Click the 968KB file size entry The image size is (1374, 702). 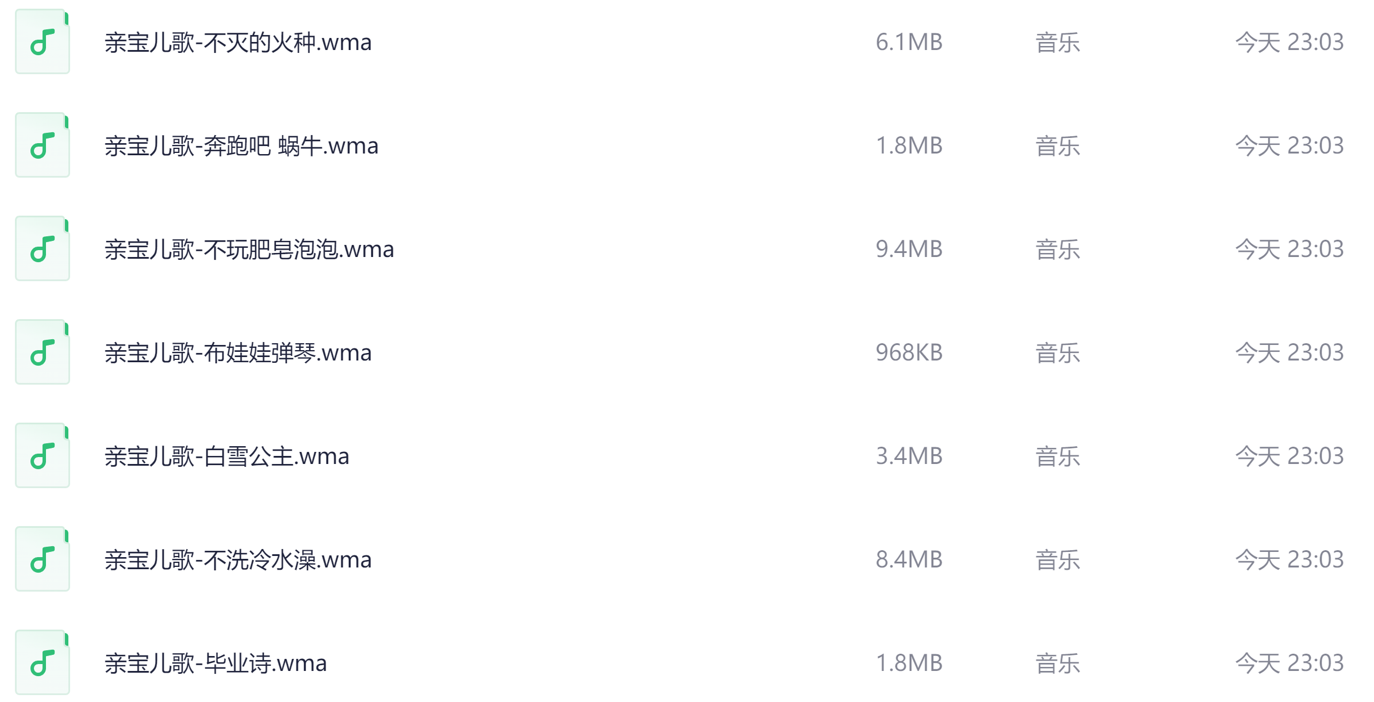coord(909,353)
